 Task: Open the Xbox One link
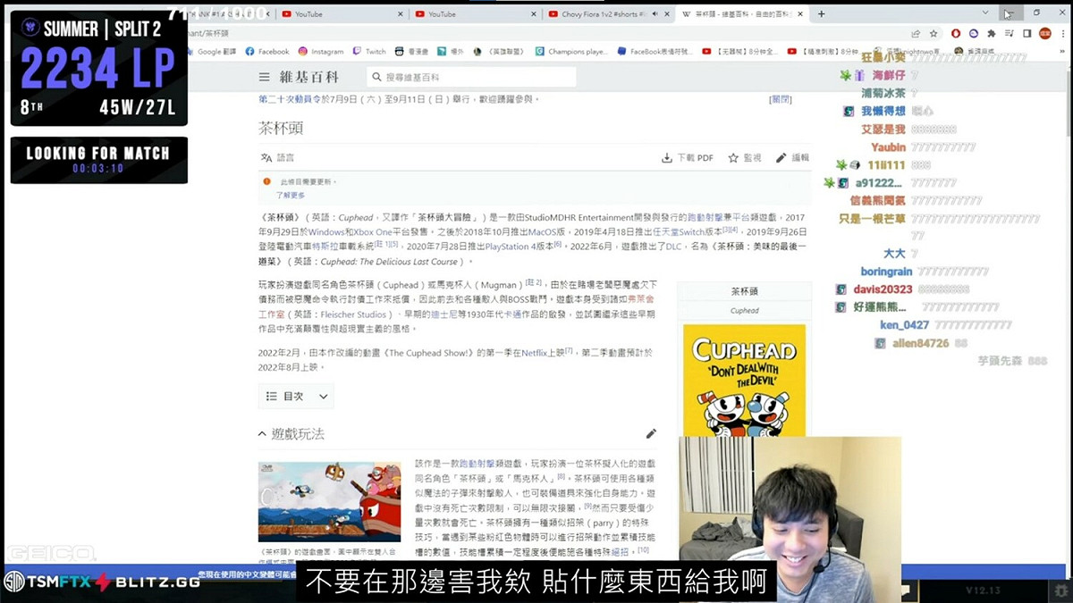(372, 230)
